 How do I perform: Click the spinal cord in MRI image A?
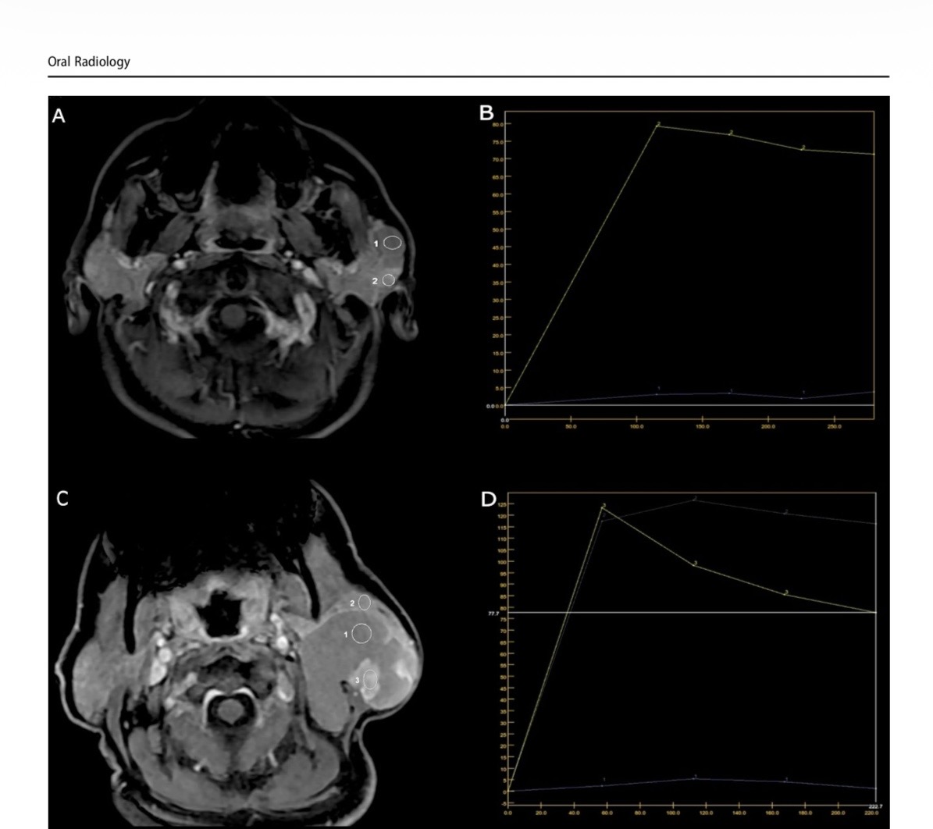pos(232,315)
